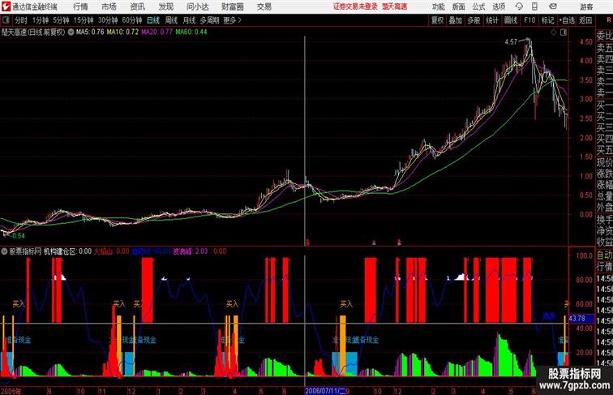Click the 多股 multi-stock button
This screenshot has width=613, height=395.
tap(474, 20)
